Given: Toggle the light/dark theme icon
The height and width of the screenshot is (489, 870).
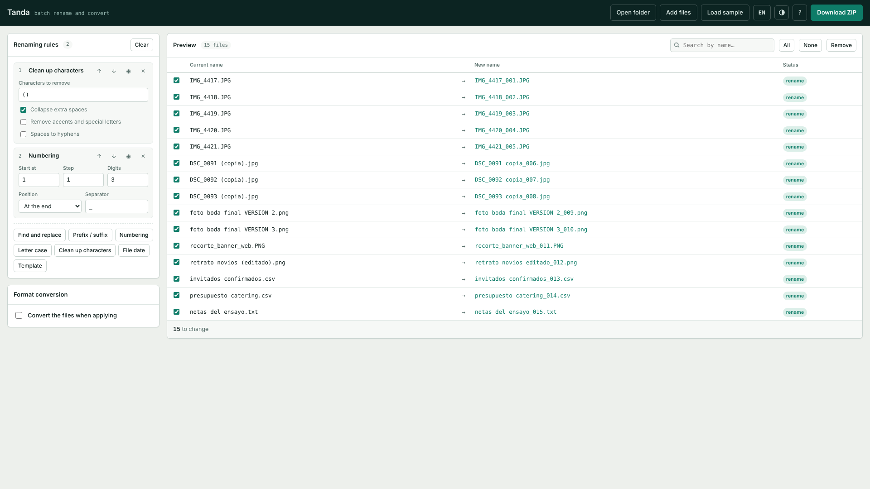Looking at the screenshot, I should click(x=782, y=13).
